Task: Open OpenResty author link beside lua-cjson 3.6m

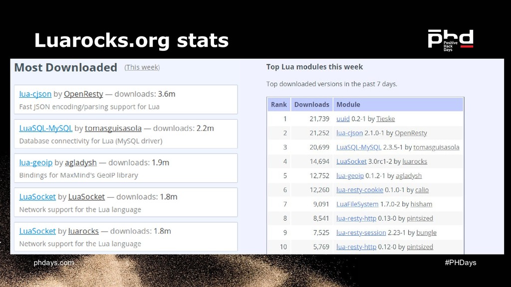Action: coord(83,94)
